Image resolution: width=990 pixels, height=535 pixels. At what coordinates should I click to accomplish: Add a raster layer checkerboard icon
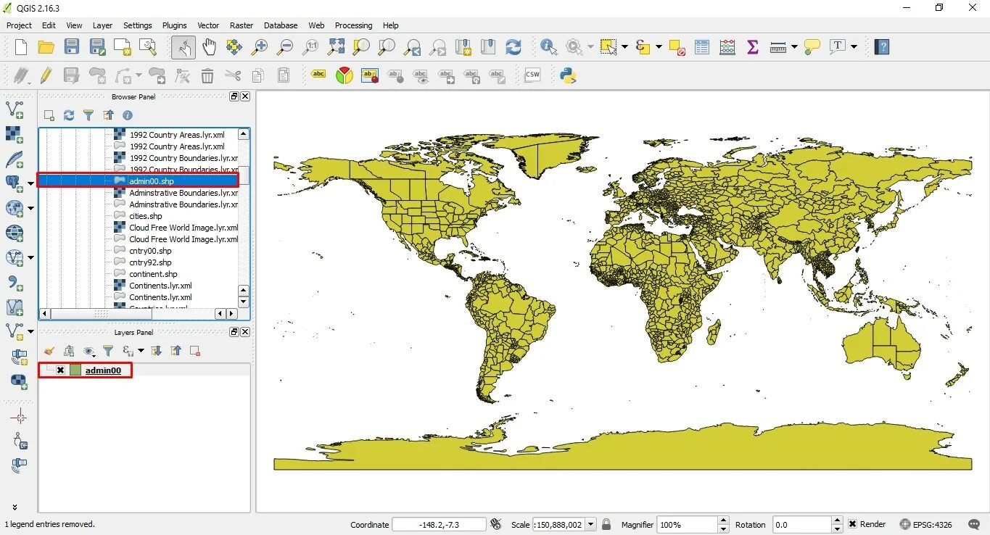coord(15,135)
